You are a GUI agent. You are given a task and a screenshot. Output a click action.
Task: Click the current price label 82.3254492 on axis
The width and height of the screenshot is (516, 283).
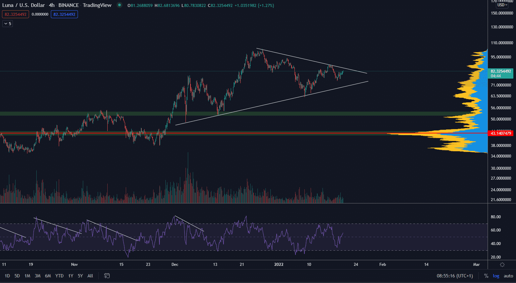(x=500, y=71)
